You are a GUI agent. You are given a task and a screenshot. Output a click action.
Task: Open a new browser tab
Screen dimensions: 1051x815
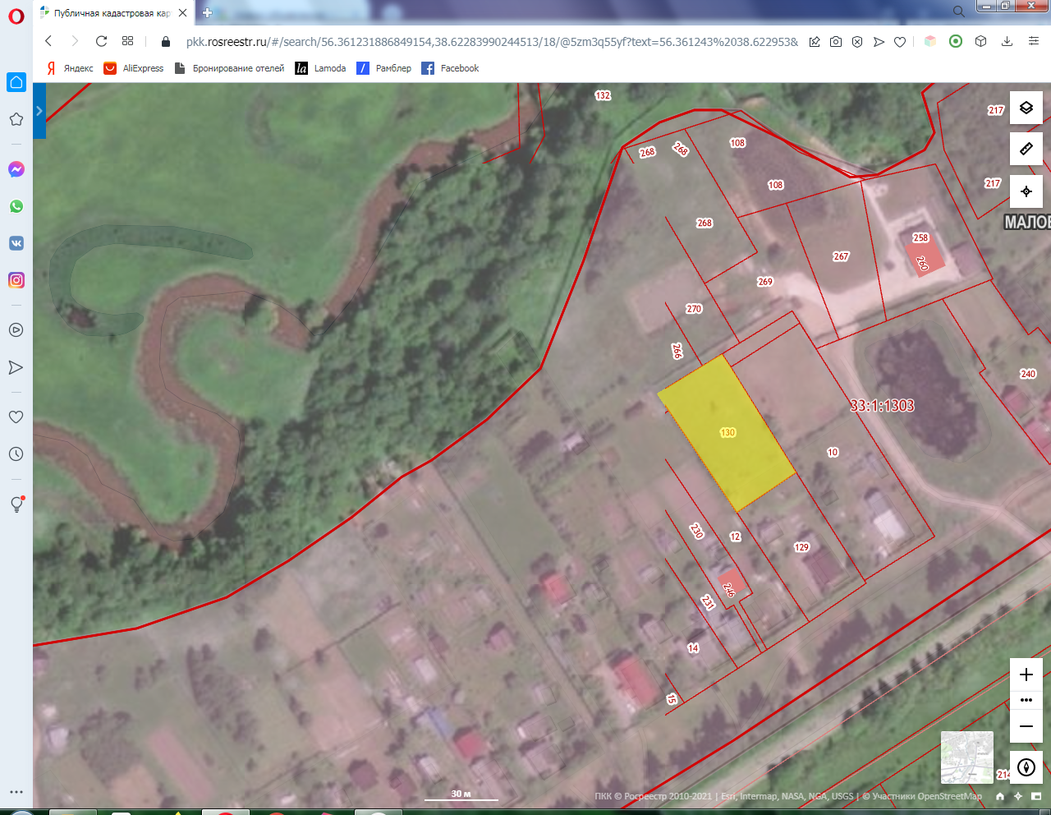click(207, 12)
